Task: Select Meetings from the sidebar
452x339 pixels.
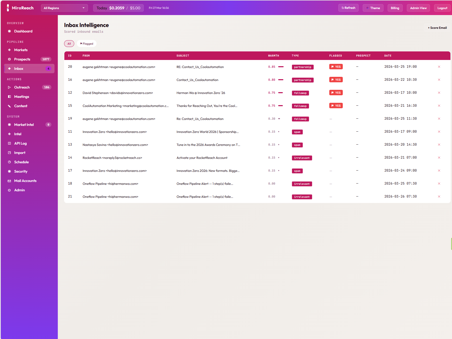Action: tap(22, 97)
